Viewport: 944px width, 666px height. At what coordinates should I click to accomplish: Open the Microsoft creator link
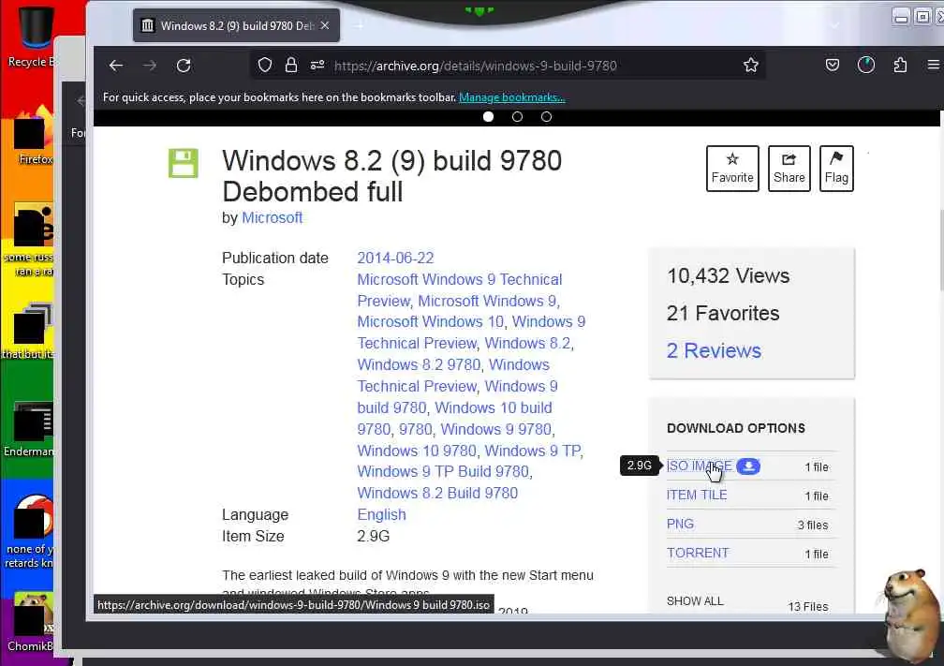273,218
